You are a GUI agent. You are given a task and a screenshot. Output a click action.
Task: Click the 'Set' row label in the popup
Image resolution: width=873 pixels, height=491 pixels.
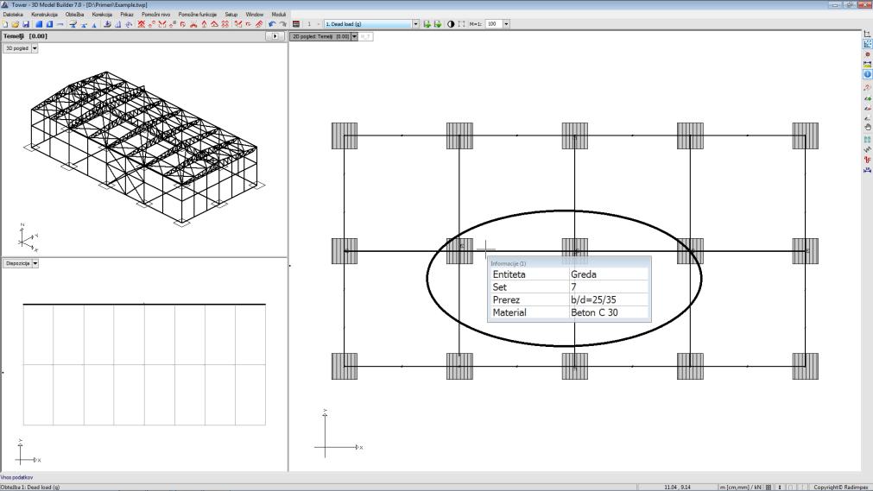[499, 286]
